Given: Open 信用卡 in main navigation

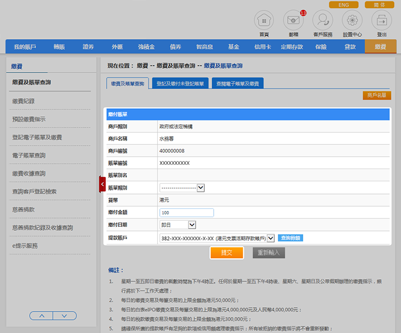Looking at the screenshot, I should click(x=263, y=47).
